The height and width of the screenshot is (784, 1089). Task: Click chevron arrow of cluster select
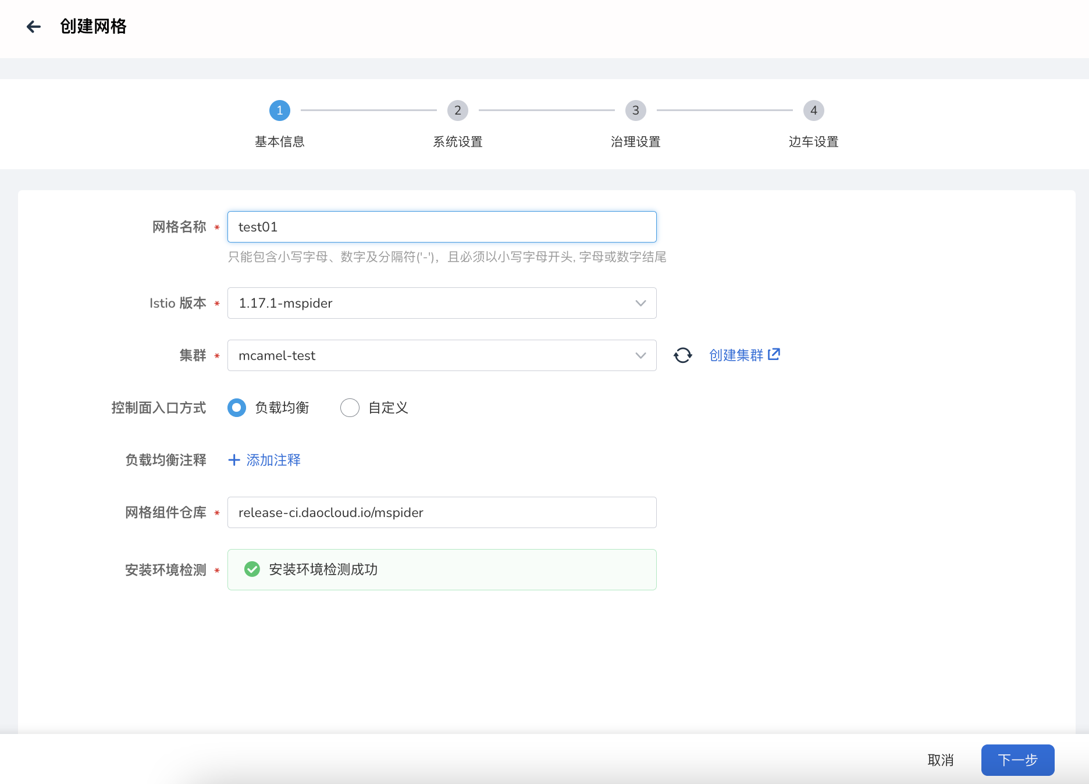tap(640, 355)
